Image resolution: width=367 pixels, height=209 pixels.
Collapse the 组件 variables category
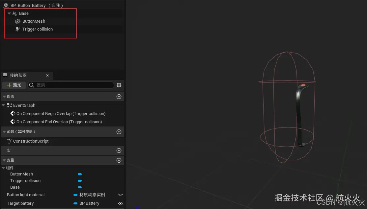(x=3, y=168)
